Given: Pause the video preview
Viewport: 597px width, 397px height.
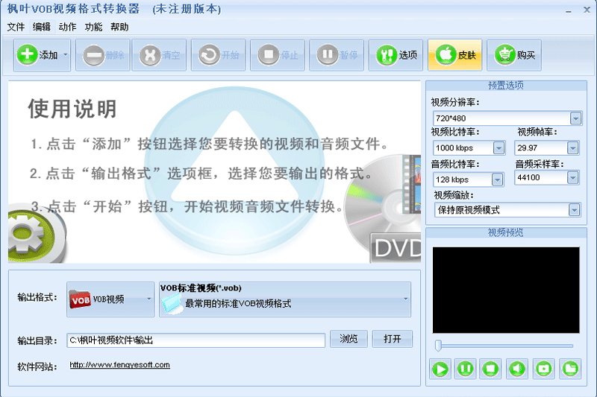Looking at the screenshot, I should coord(465,368).
